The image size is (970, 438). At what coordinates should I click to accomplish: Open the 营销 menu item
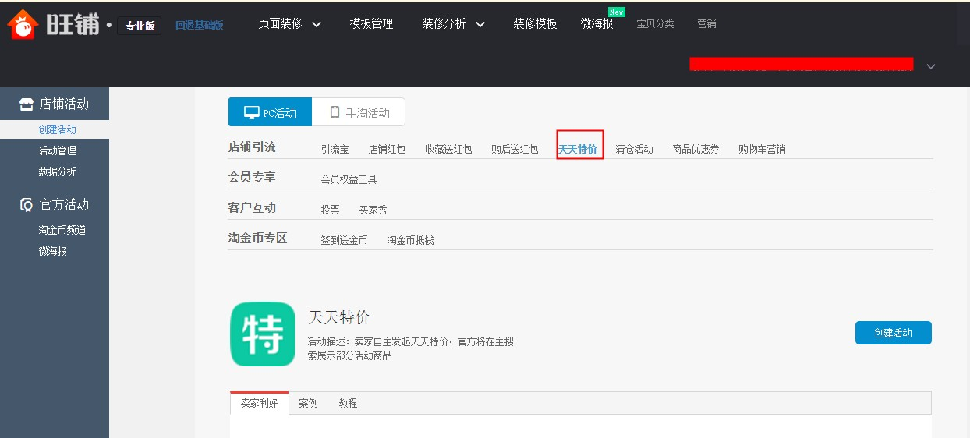(706, 24)
